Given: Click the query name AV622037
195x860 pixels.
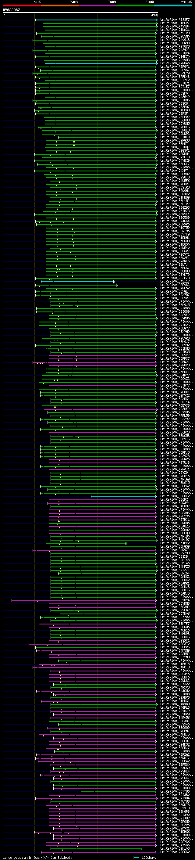Looking at the screenshot, I should [11, 10].
